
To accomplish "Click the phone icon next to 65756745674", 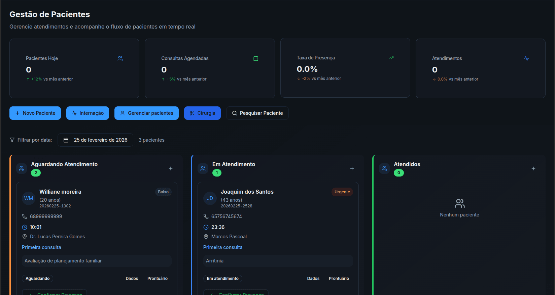I will point(206,216).
